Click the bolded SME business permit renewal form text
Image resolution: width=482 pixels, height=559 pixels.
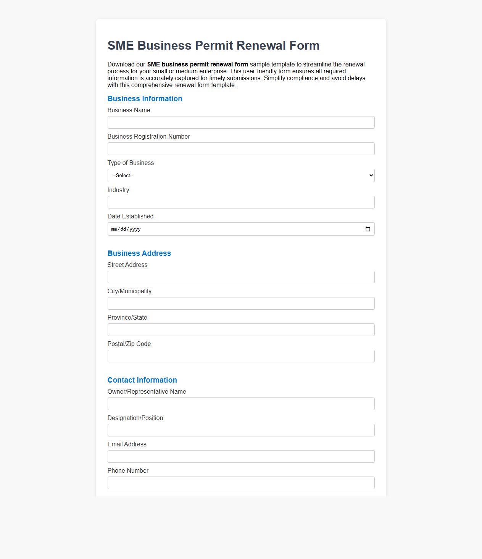pyautogui.click(x=197, y=65)
